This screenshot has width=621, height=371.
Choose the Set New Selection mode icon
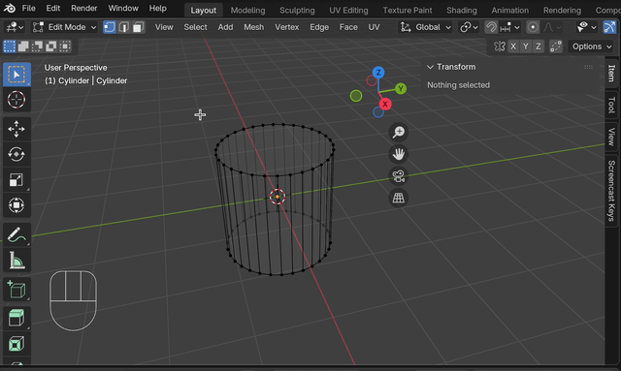point(10,46)
